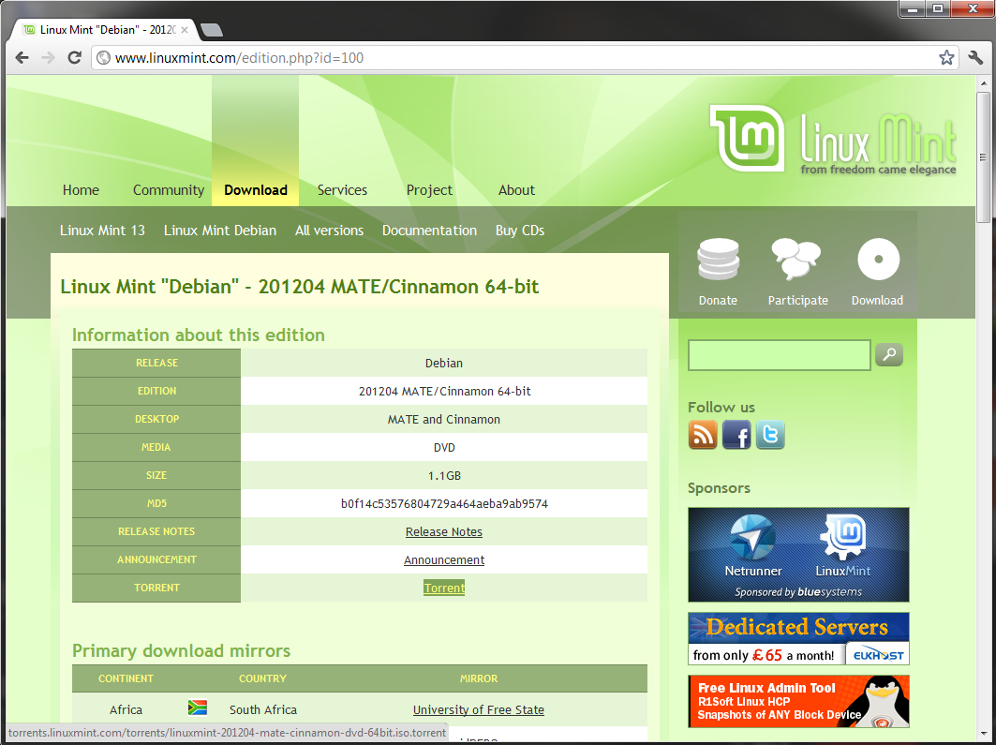This screenshot has height=745, width=996.
Task: Close the Linux Mint "Debian" tab
Action: tap(185, 30)
